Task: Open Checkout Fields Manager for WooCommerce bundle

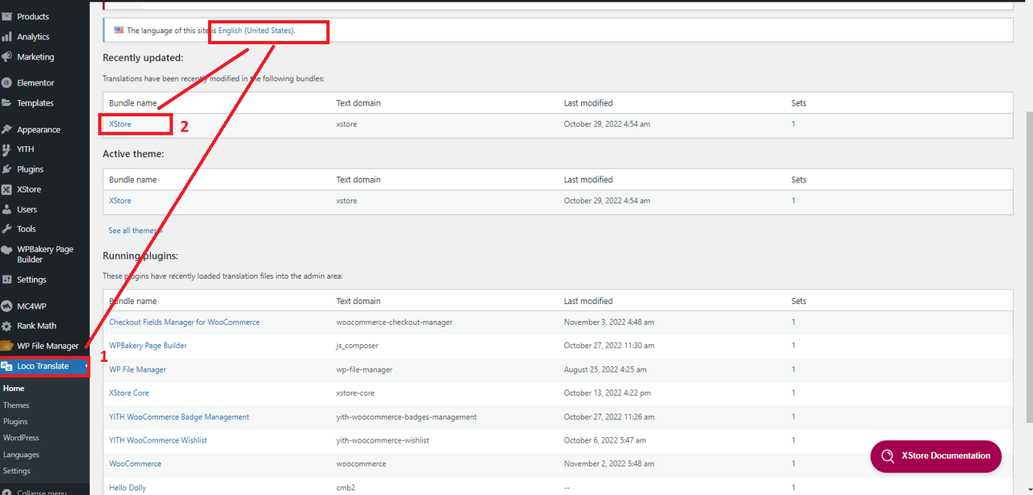Action: [185, 322]
